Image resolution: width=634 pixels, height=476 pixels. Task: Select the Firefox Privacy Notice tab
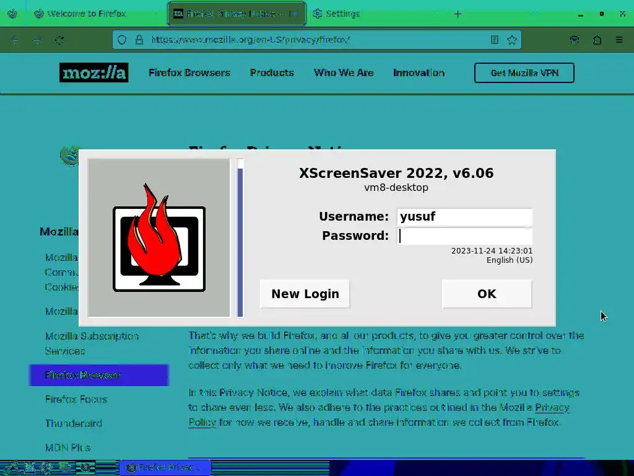coord(237,14)
